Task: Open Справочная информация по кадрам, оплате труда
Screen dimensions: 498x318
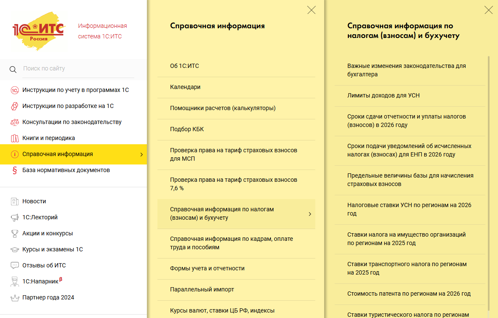Action: (x=236, y=243)
